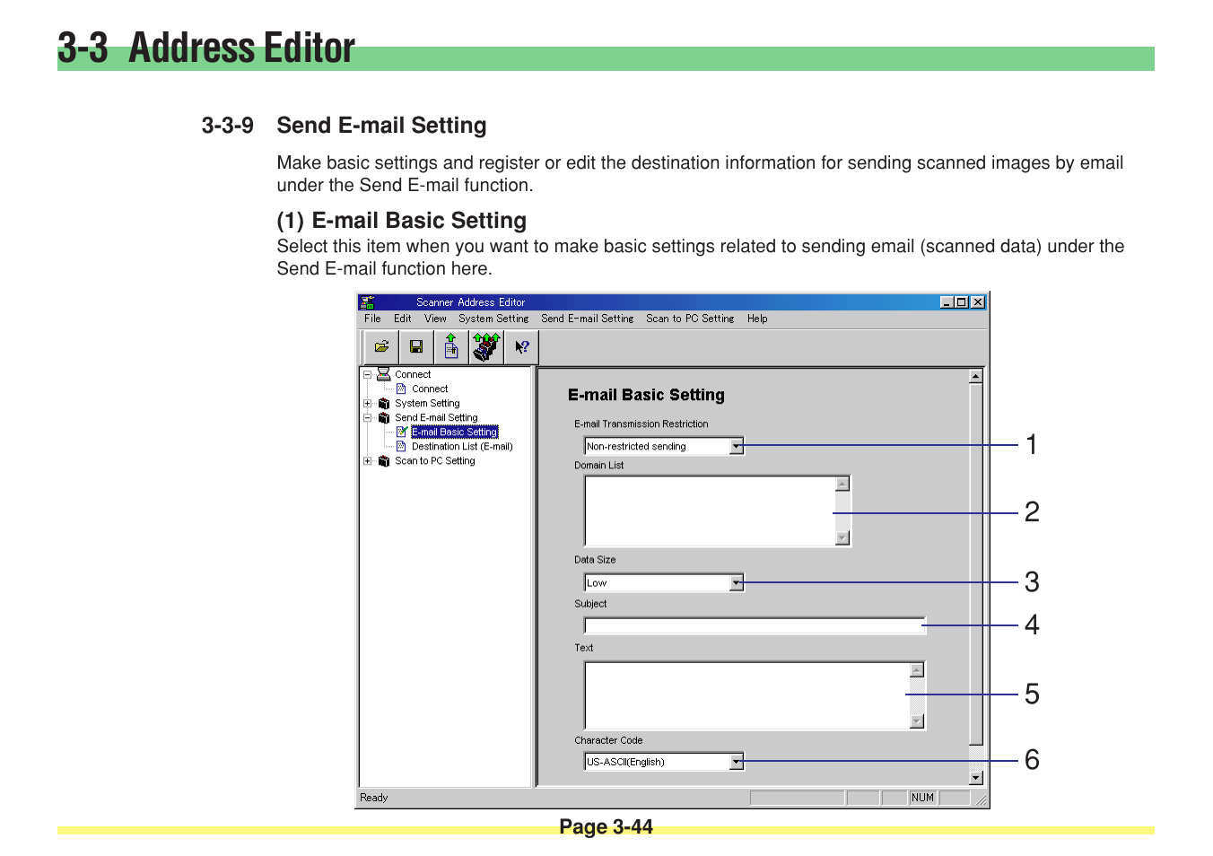The height and width of the screenshot is (856, 1213).
Task: Click the Save floppy disk toolbar icon
Action: point(416,346)
